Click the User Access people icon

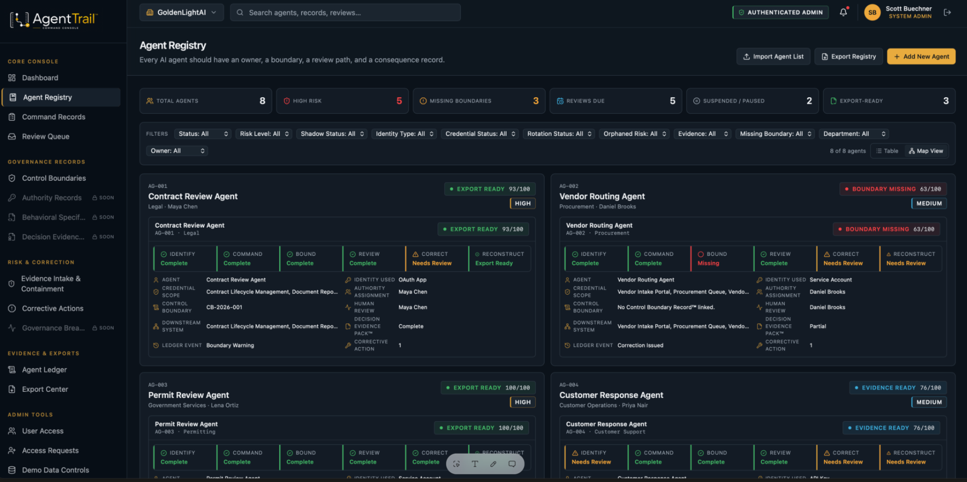pos(12,431)
